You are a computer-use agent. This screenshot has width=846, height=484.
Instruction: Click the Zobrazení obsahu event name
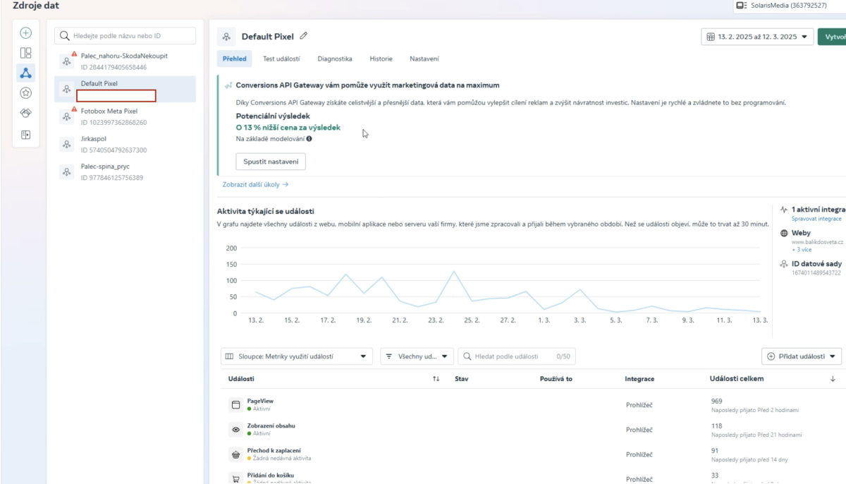(271, 425)
